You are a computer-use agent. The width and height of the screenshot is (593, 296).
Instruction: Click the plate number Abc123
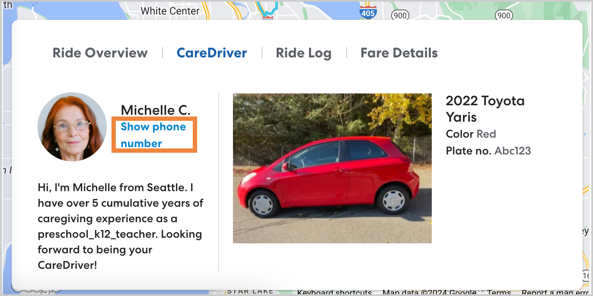tap(513, 151)
